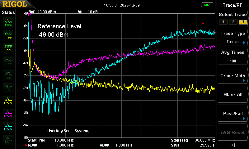Click the SWP Cont sweep status icon
The image size is (249, 149).
[x=8, y=48]
